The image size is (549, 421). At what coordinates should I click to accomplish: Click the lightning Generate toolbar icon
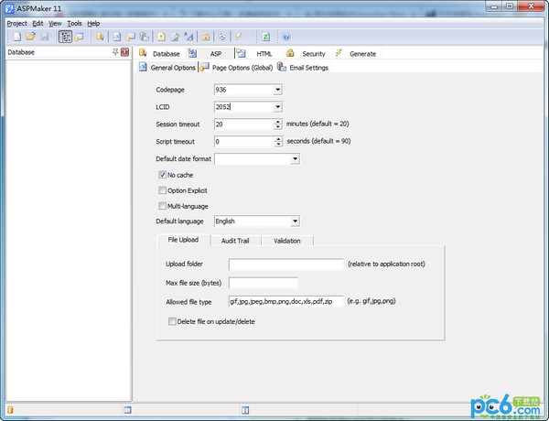[x=239, y=37]
